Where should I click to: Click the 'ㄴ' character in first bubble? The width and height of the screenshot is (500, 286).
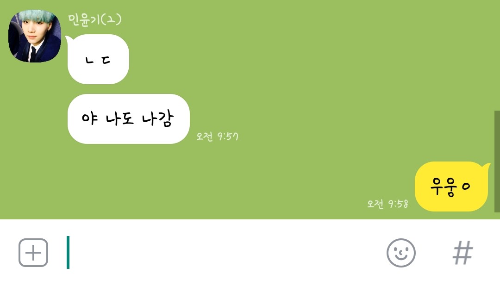coord(90,60)
